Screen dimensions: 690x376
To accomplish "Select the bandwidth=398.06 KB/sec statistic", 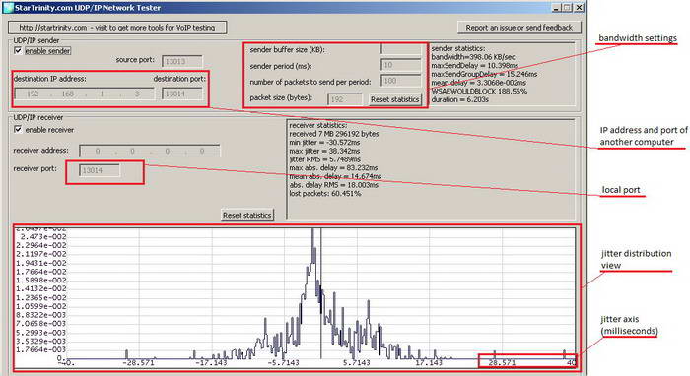I will 473,57.
